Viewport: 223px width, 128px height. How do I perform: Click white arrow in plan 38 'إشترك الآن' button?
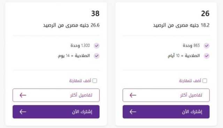(23, 112)
